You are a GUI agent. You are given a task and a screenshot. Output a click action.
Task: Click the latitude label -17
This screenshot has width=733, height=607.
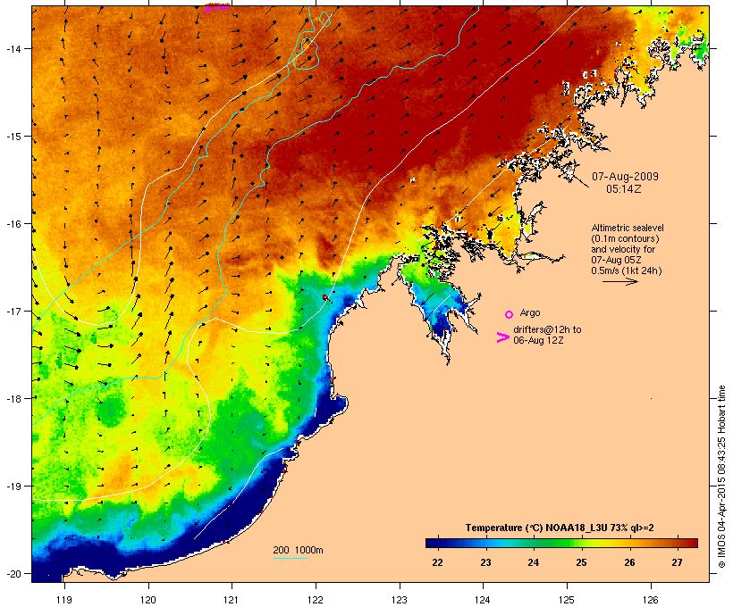tap(13, 311)
